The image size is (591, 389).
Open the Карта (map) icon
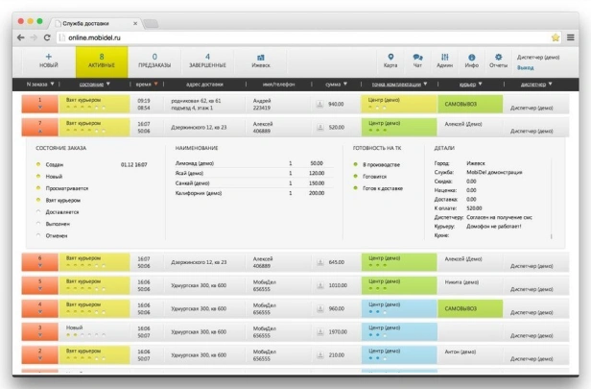(x=391, y=58)
